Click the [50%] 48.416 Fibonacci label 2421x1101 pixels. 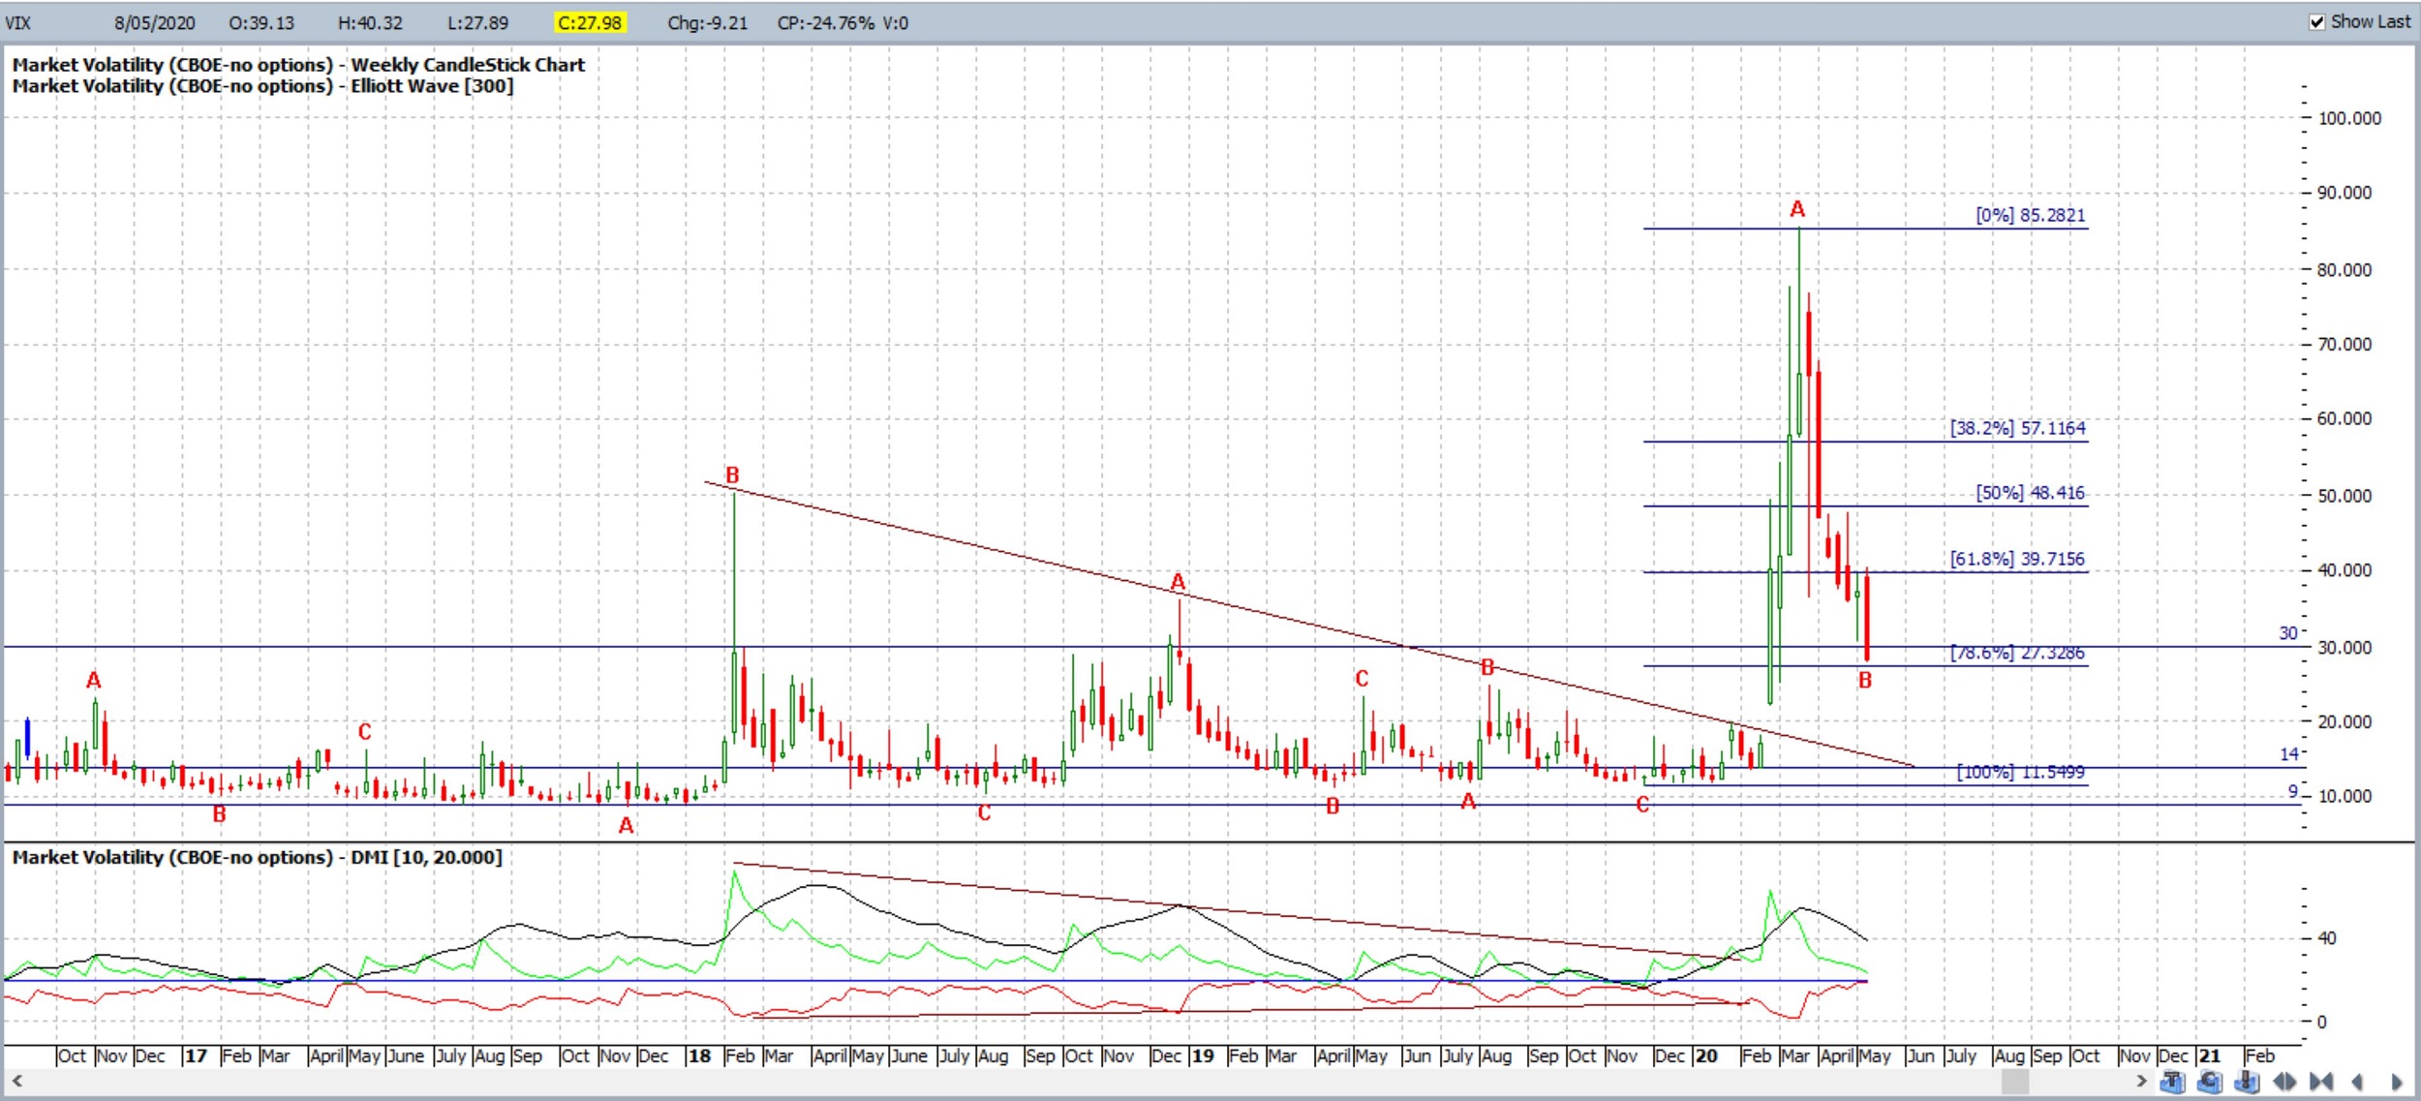pos(2031,493)
